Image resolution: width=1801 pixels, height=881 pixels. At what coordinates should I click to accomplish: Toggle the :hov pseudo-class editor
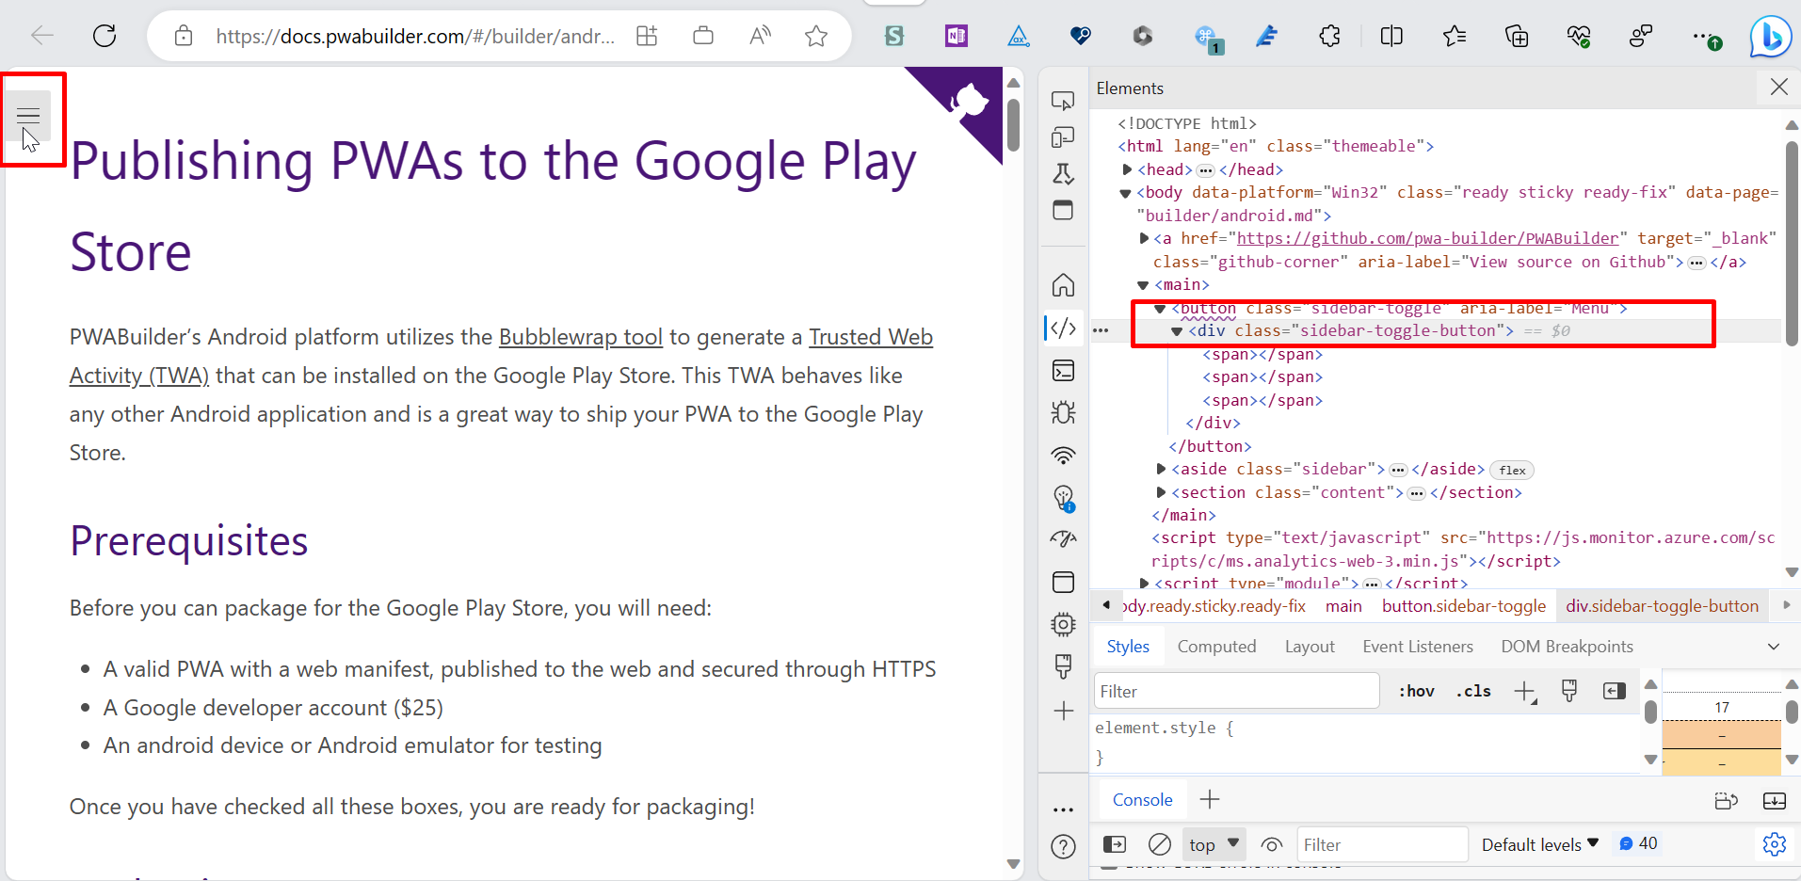click(x=1416, y=690)
